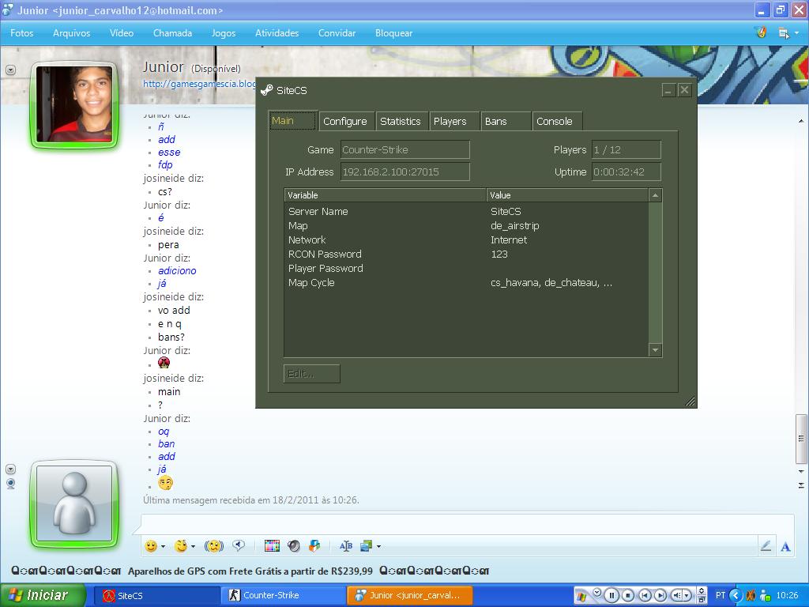Select the Server Name row

click(x=466, y=212)
